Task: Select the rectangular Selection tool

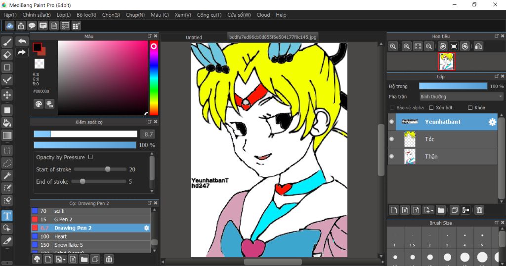Action: pyautogui.click(x=7, y=150)
